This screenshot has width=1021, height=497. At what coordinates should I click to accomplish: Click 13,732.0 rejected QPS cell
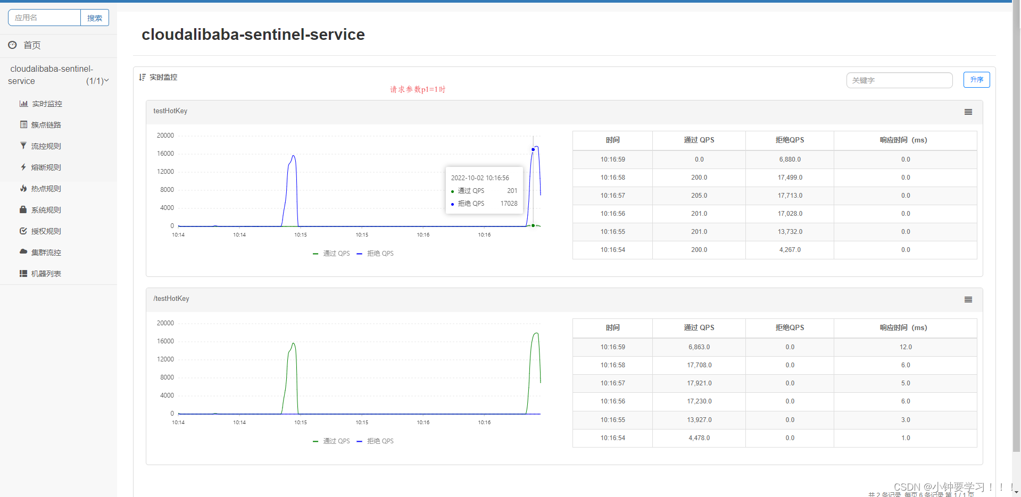tap(790, 232)
